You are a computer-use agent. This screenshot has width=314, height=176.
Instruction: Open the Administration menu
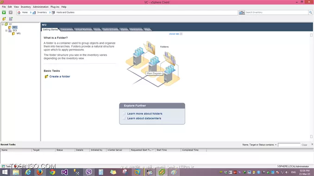(41, 7)
